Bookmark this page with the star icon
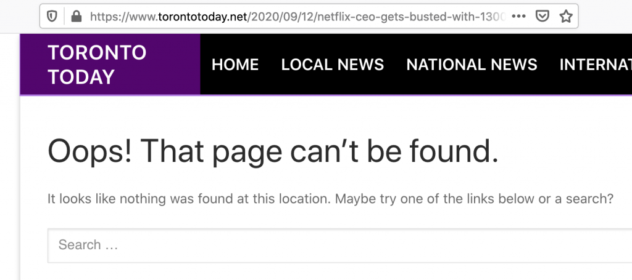The image size is (632, 280). 565,17
